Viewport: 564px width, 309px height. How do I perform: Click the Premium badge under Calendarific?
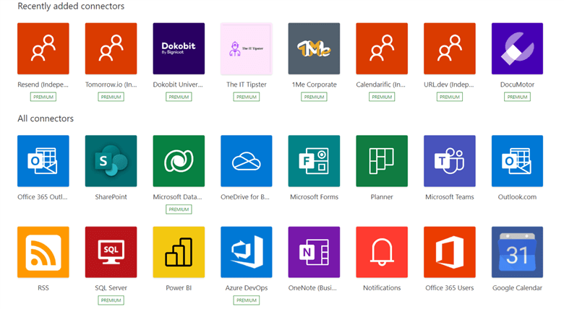(382, 97)
